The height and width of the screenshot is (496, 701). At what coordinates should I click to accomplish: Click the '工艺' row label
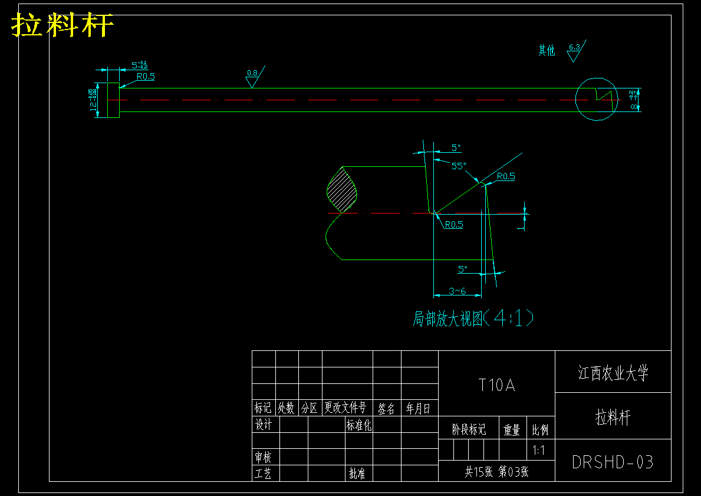coord(263,473)
